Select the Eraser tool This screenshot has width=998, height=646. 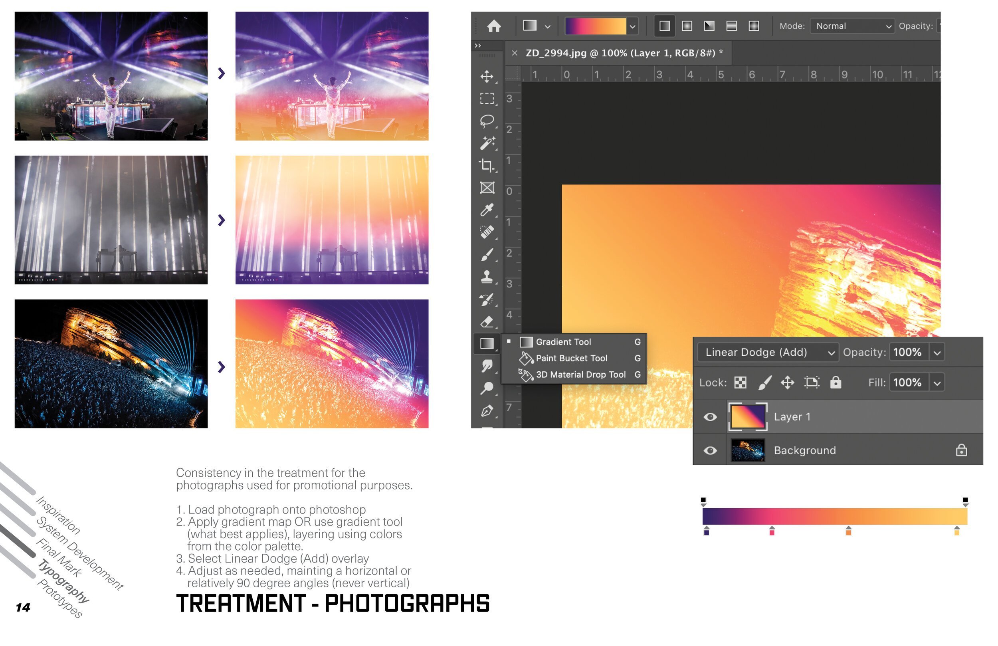tap(486, 322)
